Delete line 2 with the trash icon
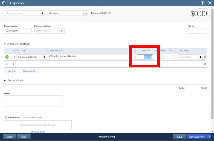This screenshot has width=214, height=141. pyautogui.click(x=205, y=64)
